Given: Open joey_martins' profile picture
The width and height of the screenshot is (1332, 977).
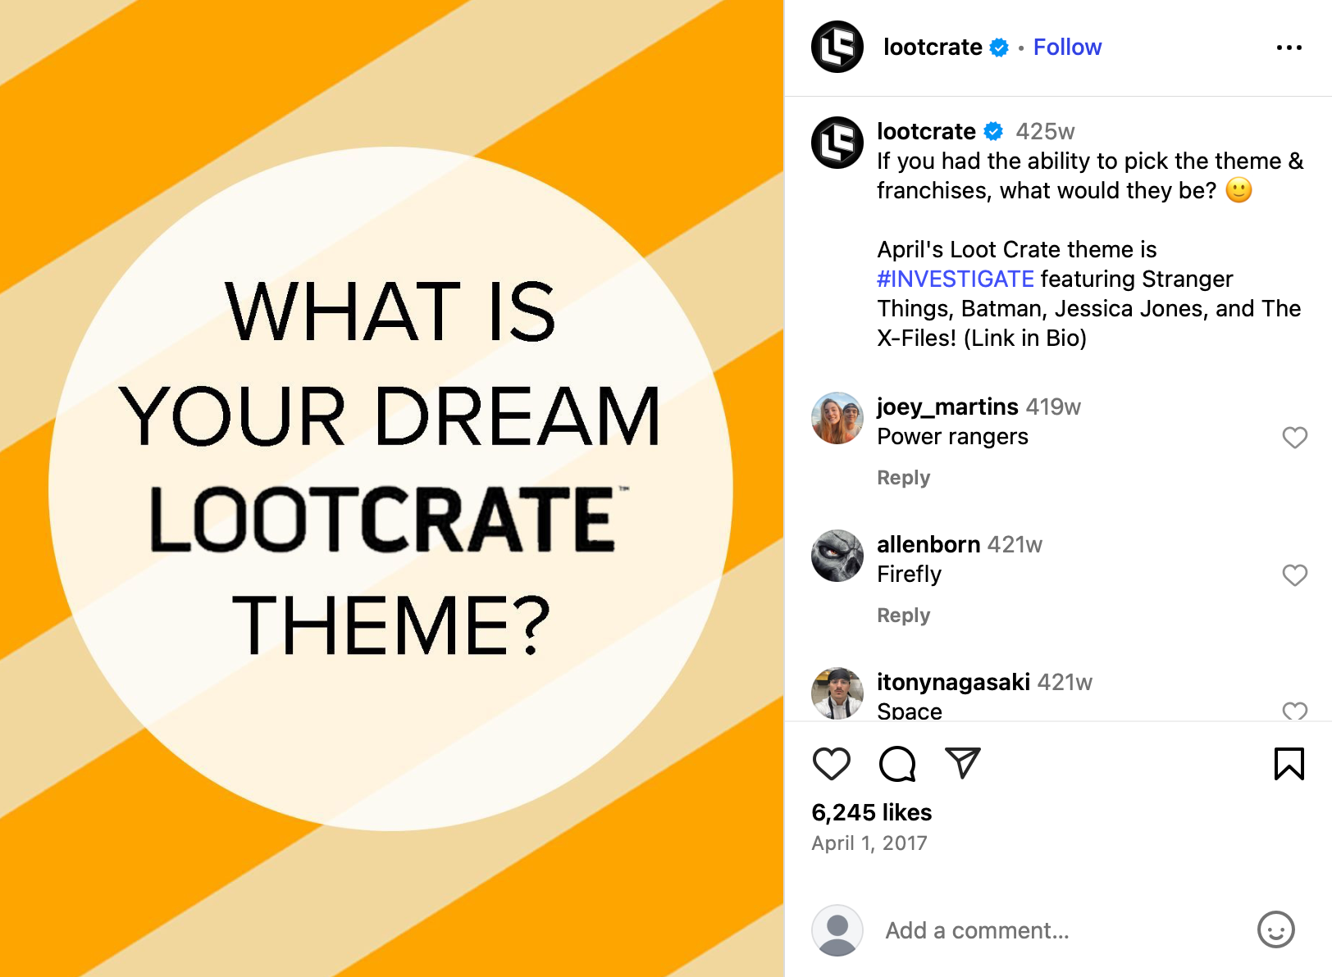Looking at the screenshot, I should click(x=837, y=418).
